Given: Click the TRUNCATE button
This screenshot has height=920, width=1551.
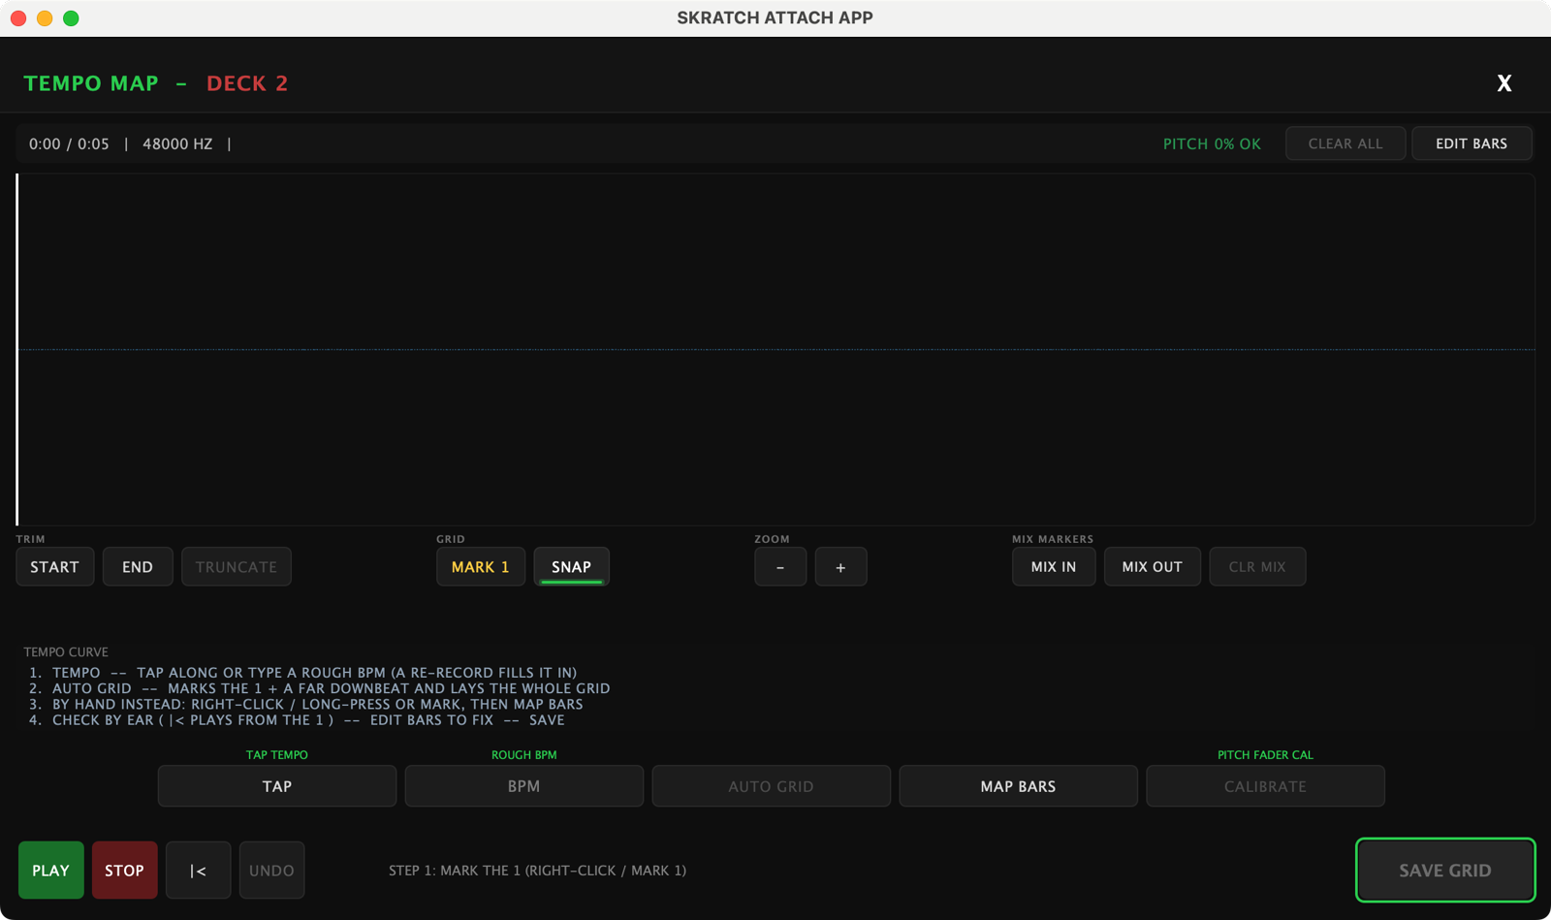Looking at the screenshot, I should (237, 567).
